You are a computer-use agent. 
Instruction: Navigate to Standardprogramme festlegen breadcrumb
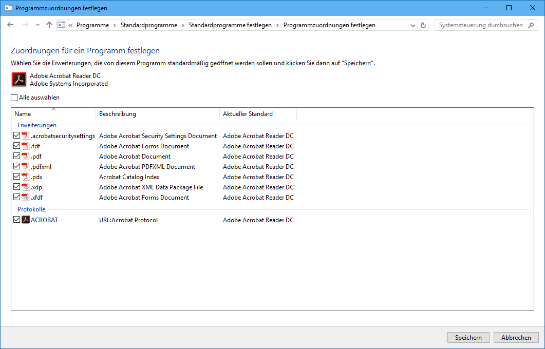click(x=230, y=25)
